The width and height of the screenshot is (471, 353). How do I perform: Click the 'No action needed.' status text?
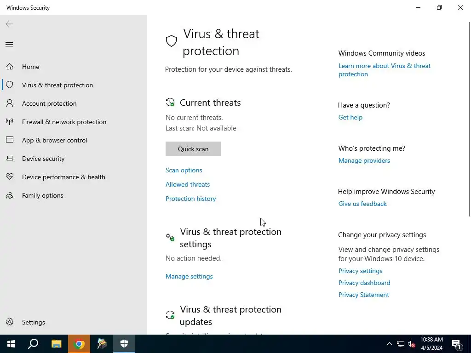pyautogui.click(x=194, y=258)
